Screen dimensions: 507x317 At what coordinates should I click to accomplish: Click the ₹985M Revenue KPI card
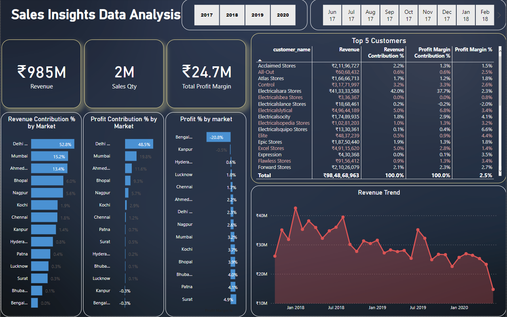pos(41,74)
